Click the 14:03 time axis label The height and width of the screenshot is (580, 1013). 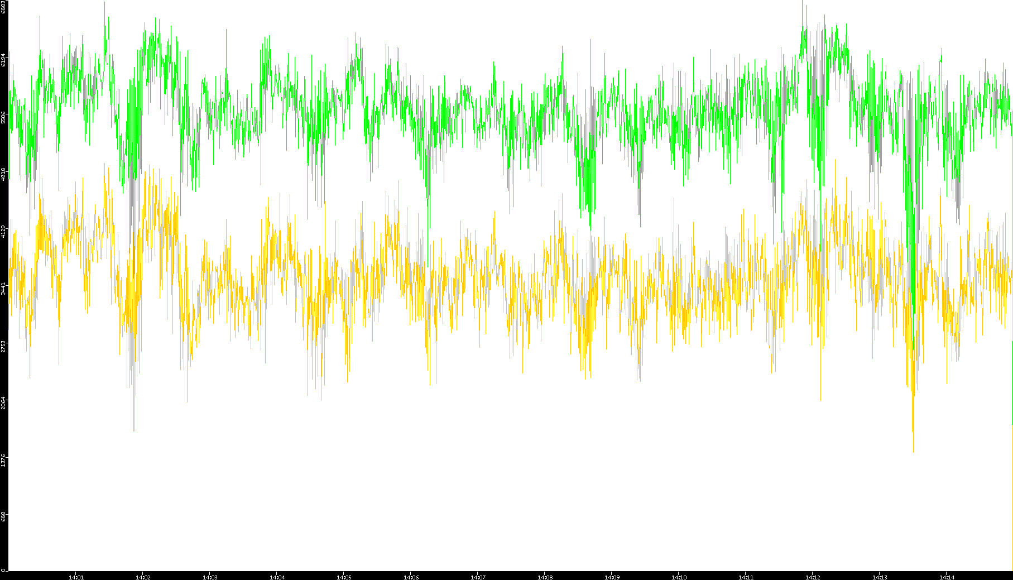[x=210, y=577]
